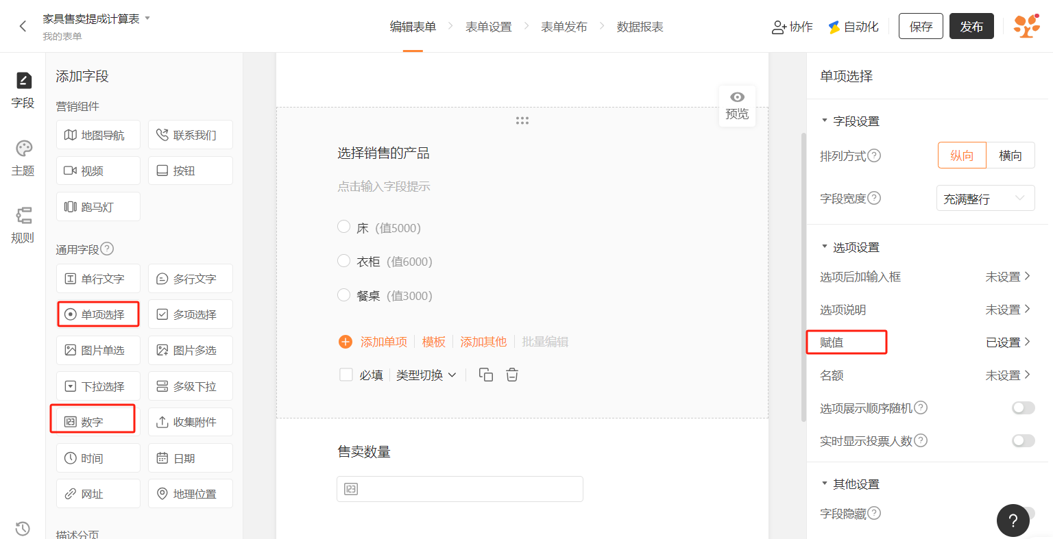Open 自动化 automation option
This screenshot has height=539, width=1053.
coord(854,27)
